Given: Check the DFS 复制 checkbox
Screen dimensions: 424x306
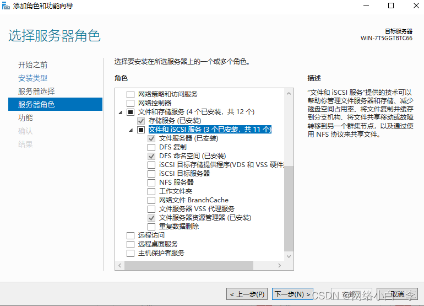Looking at the screenshot, I should (x=151, y=147).
